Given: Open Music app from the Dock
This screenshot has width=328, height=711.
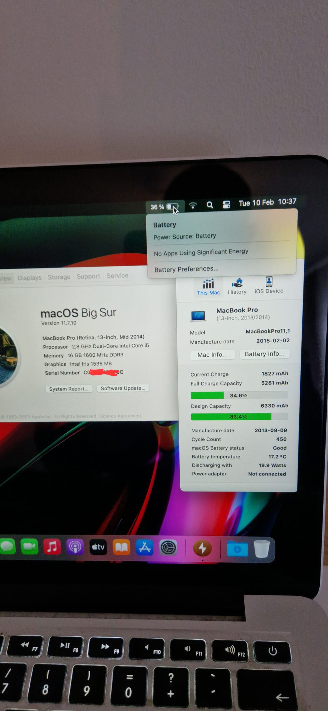Looking at the screenshot, I should tap(52, 547).
